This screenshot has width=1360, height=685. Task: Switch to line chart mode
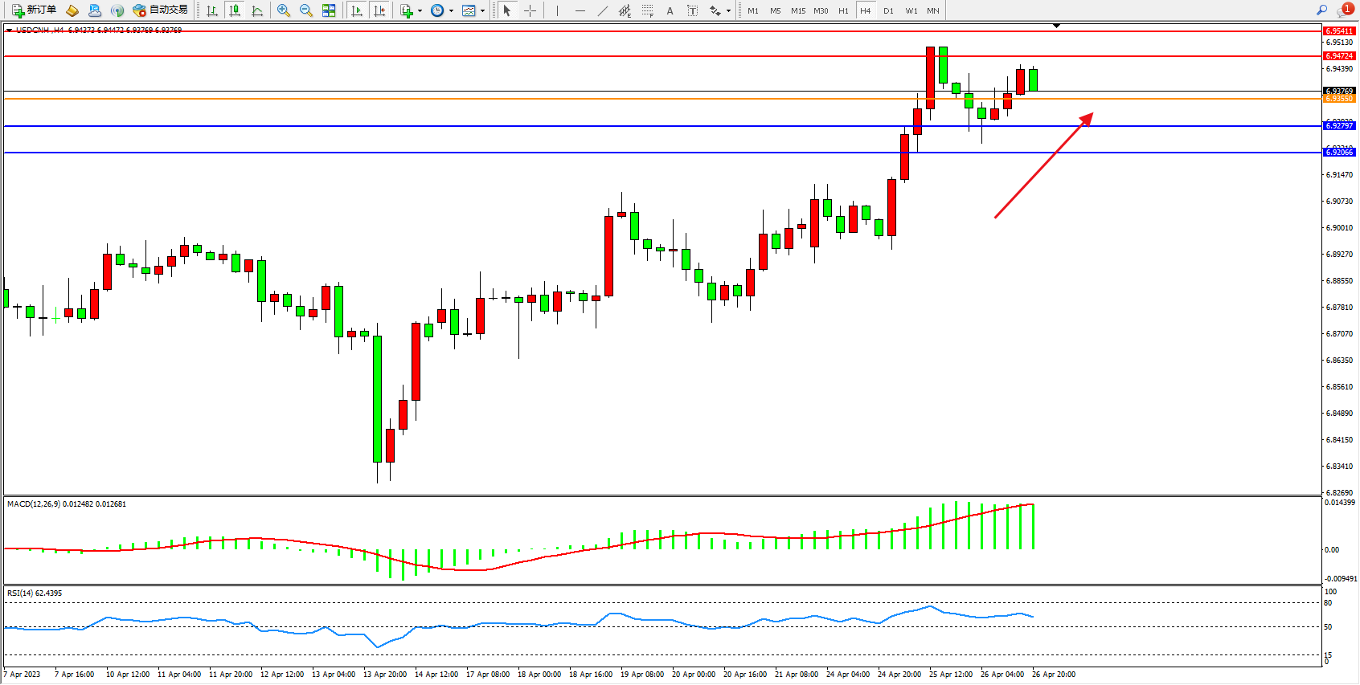click(257, 10)
